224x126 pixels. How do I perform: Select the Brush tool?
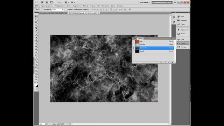click(36, 37)
